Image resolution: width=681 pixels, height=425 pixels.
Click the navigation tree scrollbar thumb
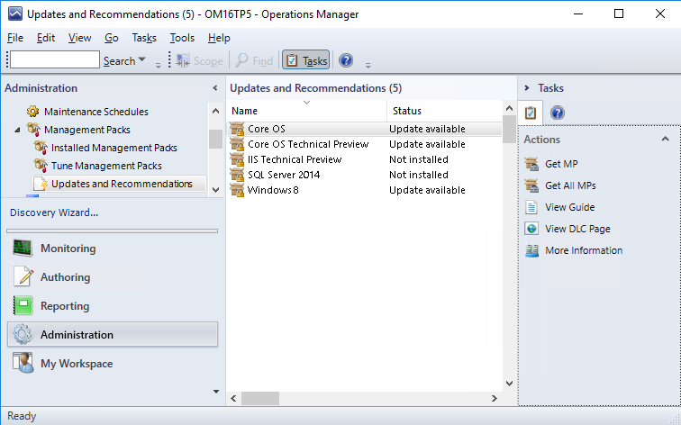click(x=215, y=139)
